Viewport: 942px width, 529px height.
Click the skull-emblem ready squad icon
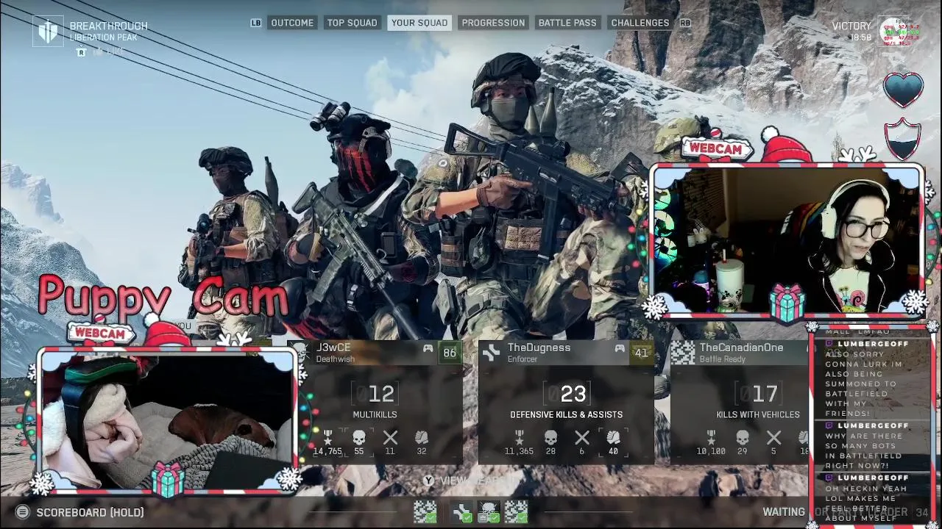pyautogui.click(x=489, y=511)
